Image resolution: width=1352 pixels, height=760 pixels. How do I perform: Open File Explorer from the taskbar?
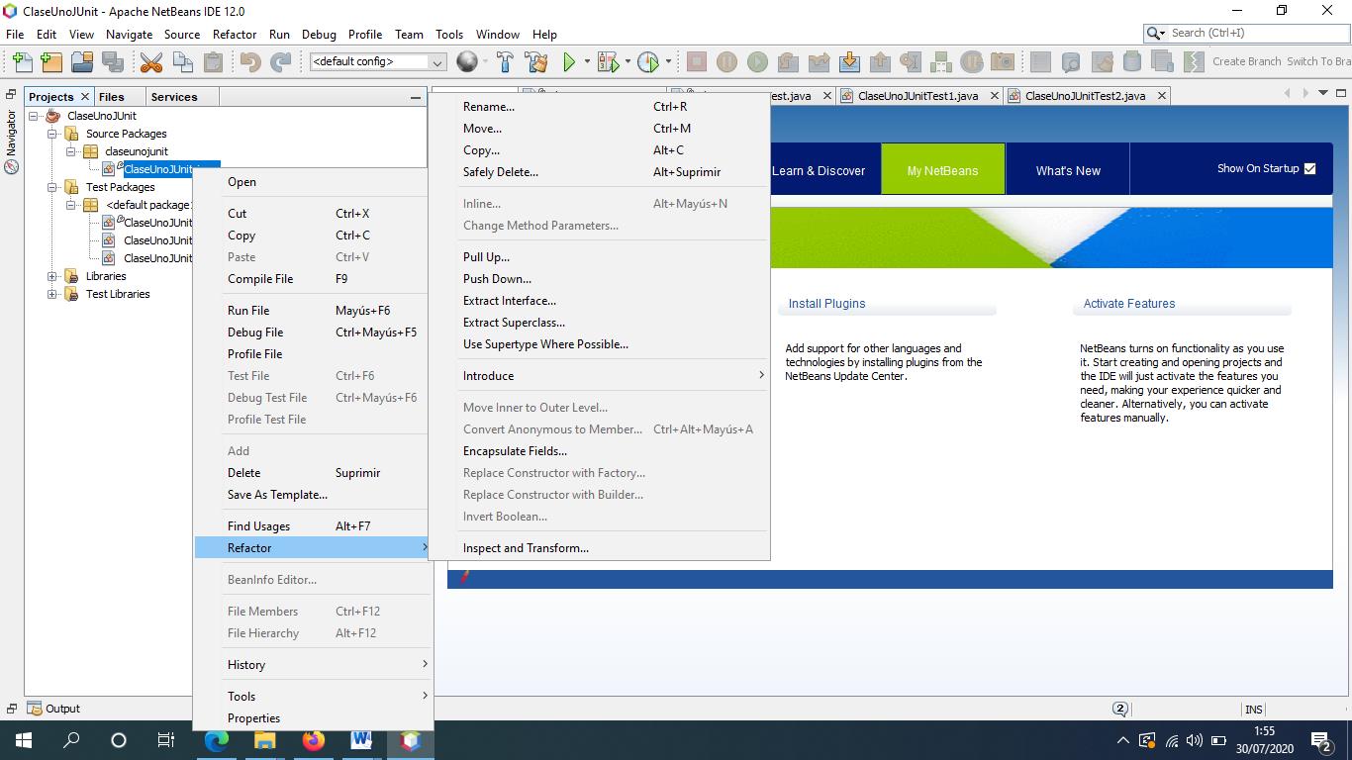pos(265,739)
